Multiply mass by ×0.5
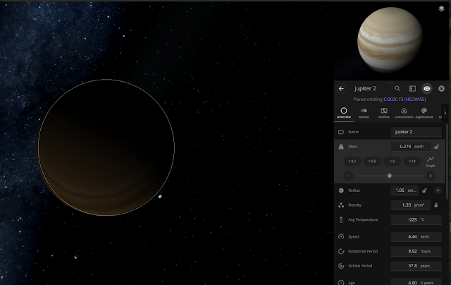Viewport: 451px width, 285px height. point(372,162)
